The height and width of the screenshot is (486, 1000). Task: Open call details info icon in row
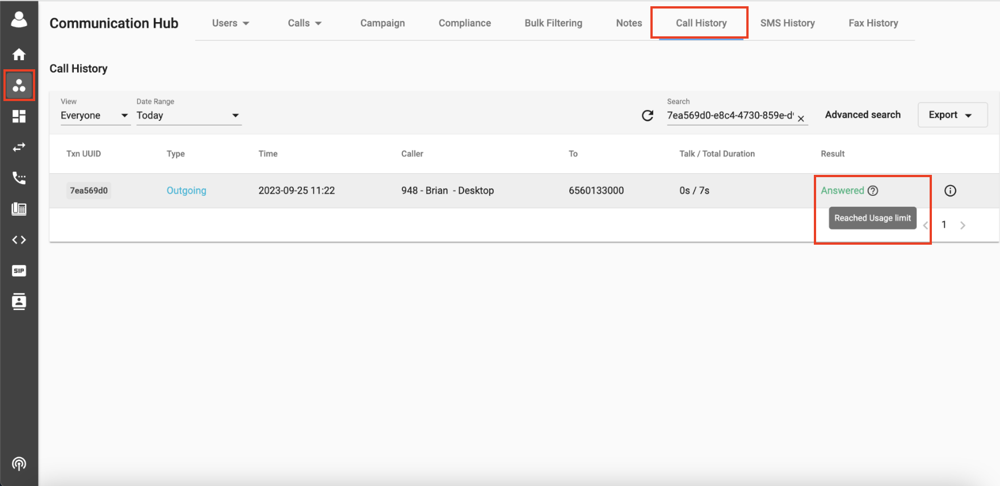(950, 191)
